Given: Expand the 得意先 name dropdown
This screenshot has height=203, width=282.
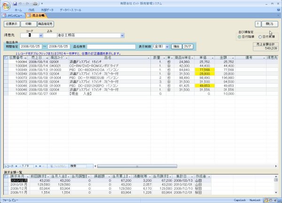Looking at the screenshot, I should click(122, 35).
